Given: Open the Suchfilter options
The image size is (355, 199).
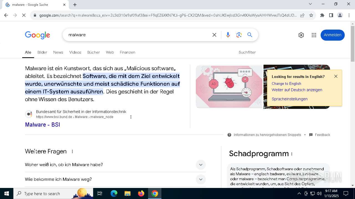Looking at the screenshot, I should [x=247, y=52].
